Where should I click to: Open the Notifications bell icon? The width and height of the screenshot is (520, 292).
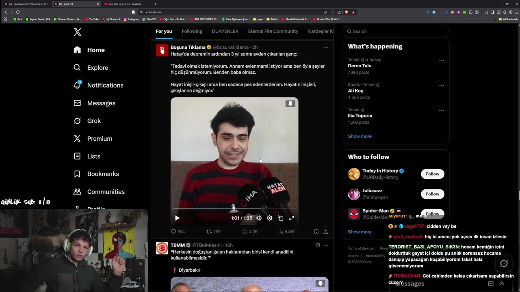pos(77,85)
